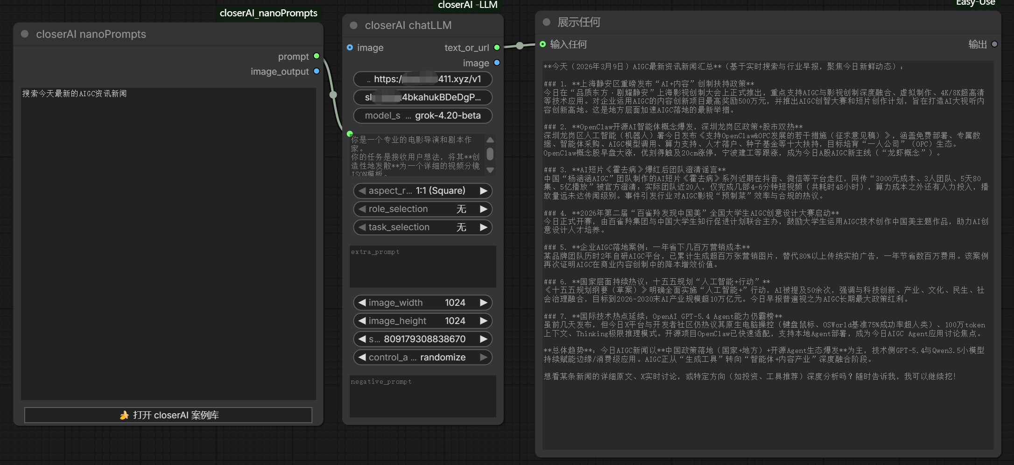Toggle the 展示任何 node collapse dot
This screenshot has width=1014, height=465.
(547, 22)
